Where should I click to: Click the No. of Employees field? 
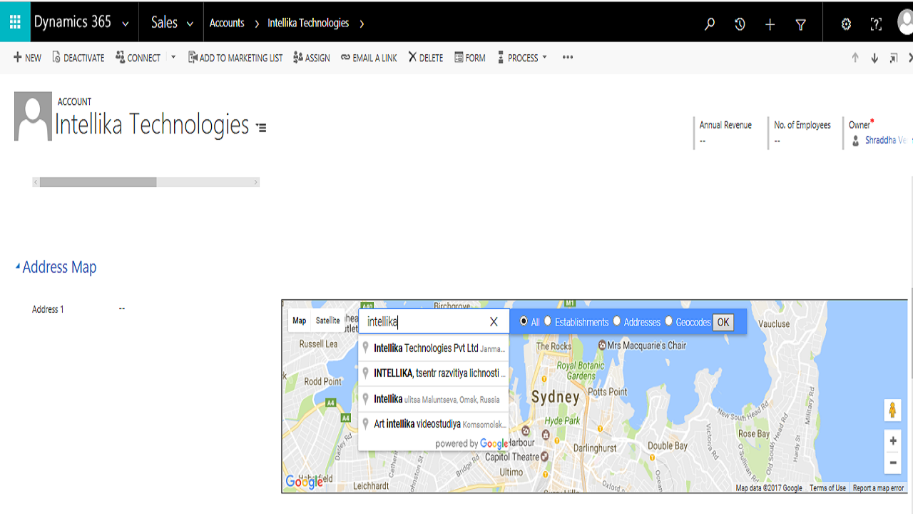(x=802, y=133)
